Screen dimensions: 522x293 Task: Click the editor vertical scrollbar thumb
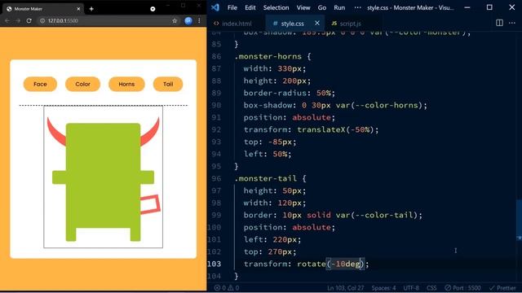click(519, 219)
